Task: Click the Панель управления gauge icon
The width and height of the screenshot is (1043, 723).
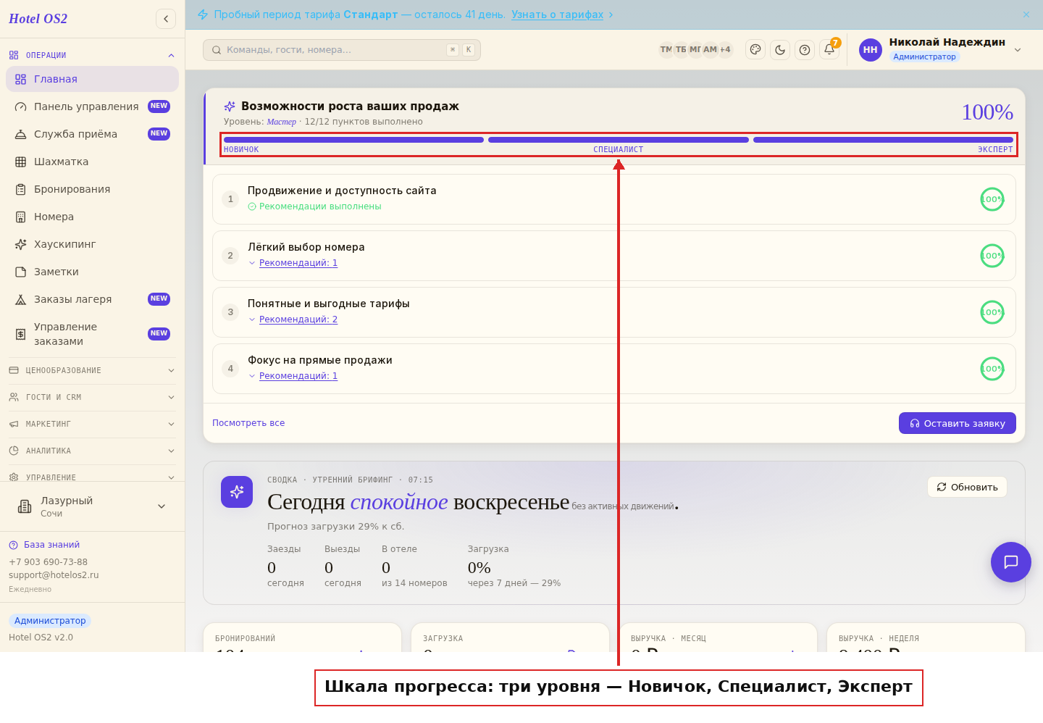Action: point(20,106)
